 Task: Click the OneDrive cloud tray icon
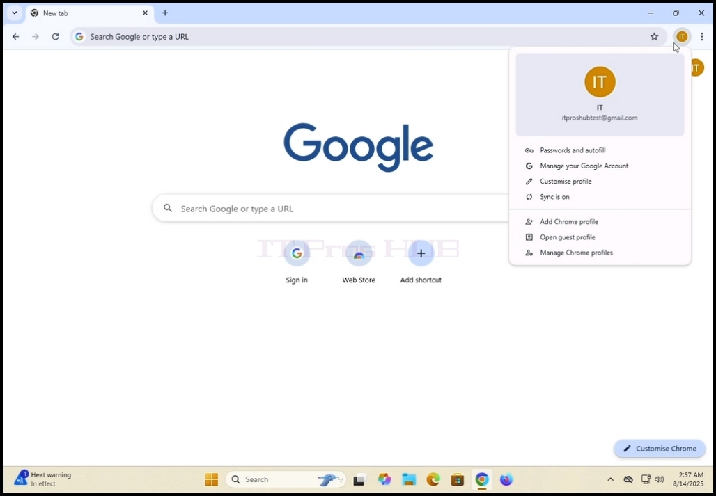628,479
